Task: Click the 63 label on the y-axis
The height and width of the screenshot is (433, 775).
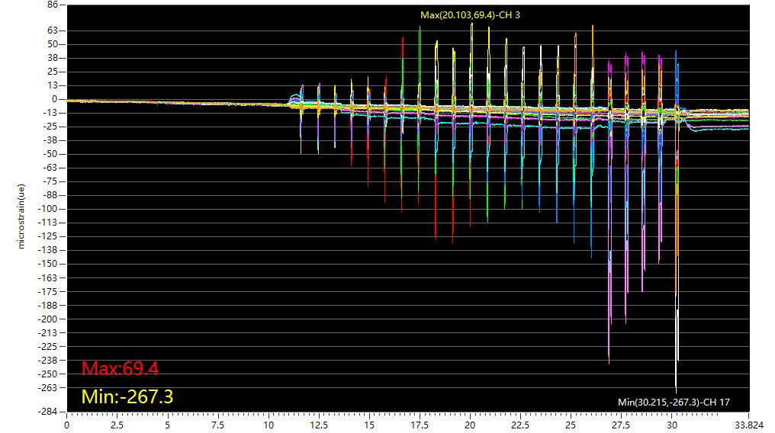Action: (x=53, y=30)
